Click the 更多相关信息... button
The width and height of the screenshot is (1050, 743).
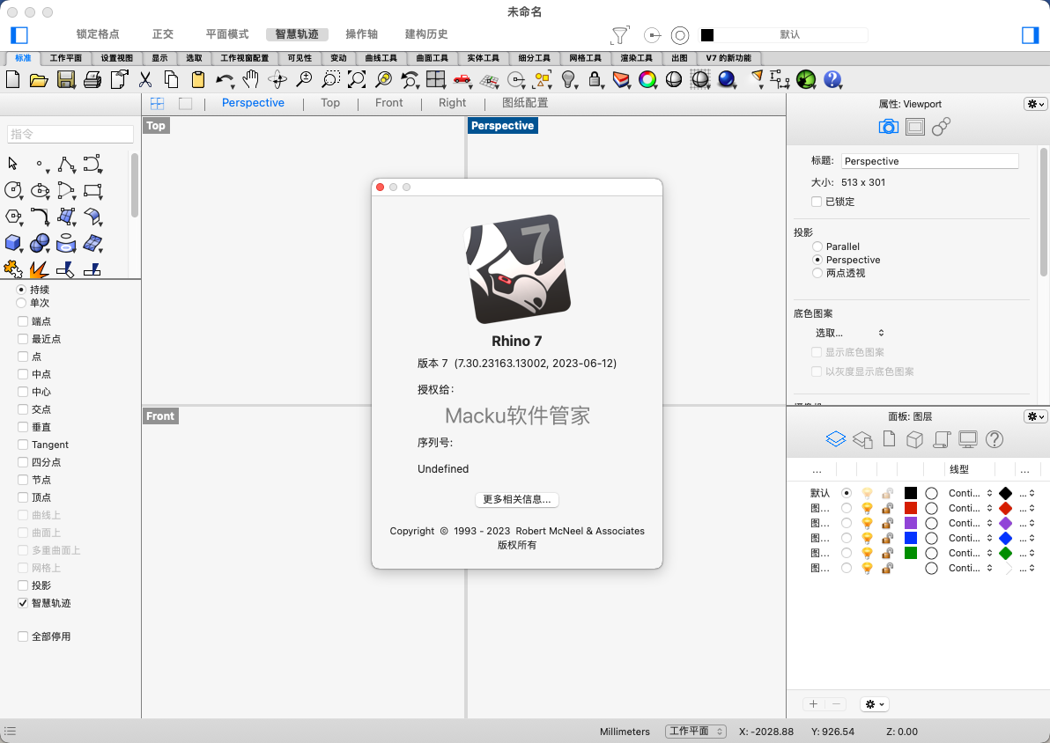(517, 499)
